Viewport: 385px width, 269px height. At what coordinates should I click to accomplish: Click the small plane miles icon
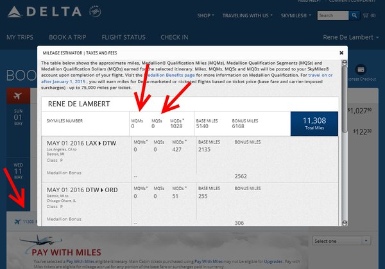(x=17, y=222)
